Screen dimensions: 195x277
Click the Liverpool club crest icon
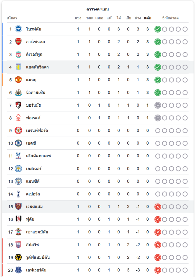click(x=18, y=55)
